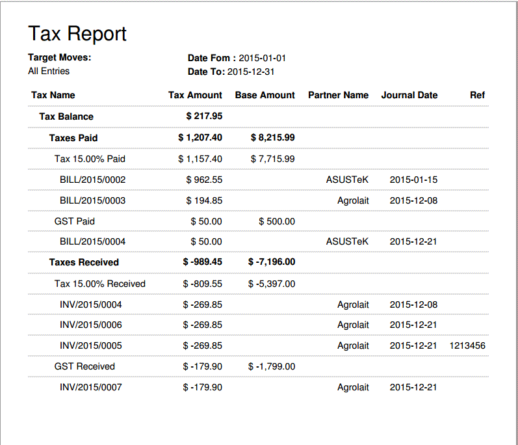Open entry BILL/2015/0003
This screenshot has height=445, width=518.
92,200
